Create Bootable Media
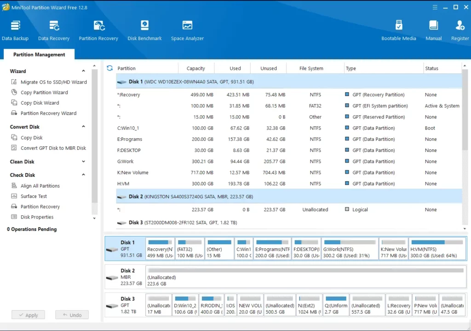This screenshot has width=471, height=331. [398, 29]
